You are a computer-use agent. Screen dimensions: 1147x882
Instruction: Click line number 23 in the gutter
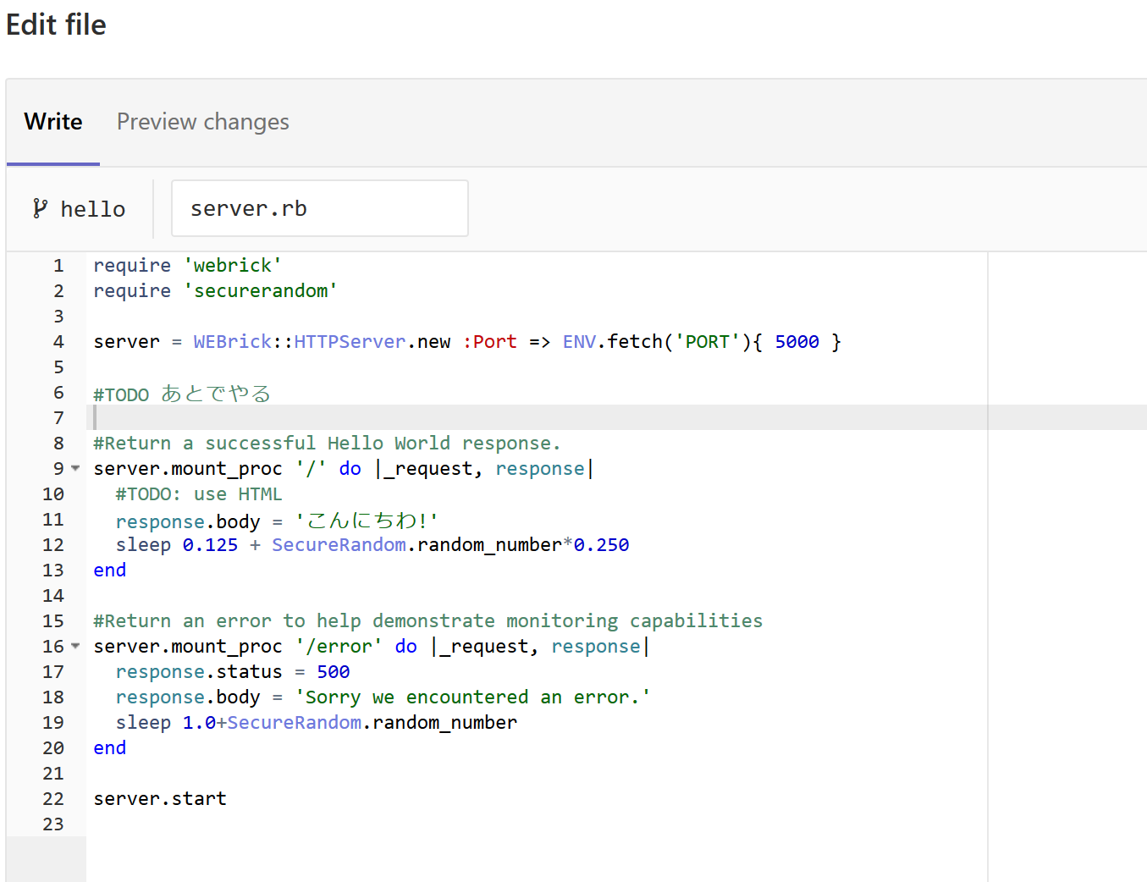tap(53, 824)
